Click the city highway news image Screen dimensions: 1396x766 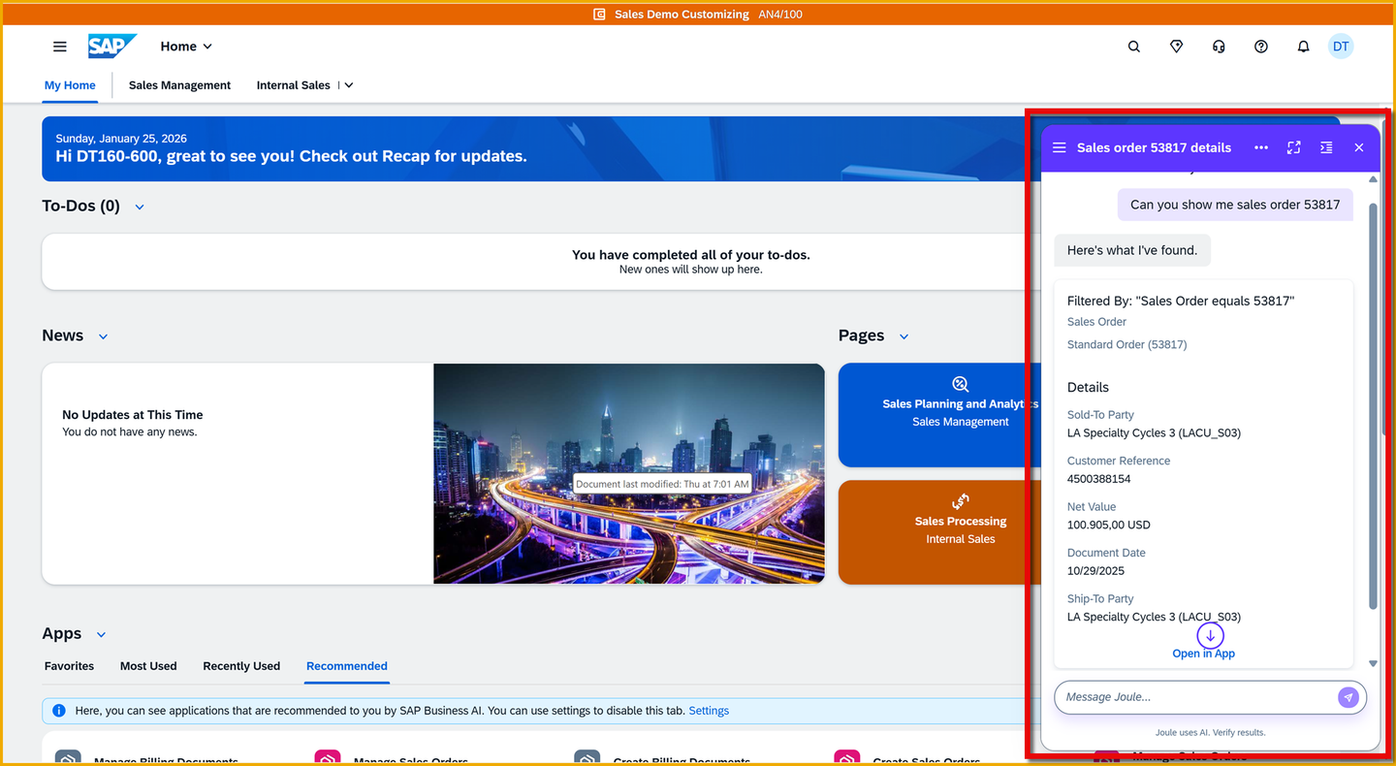pos(629,474)
